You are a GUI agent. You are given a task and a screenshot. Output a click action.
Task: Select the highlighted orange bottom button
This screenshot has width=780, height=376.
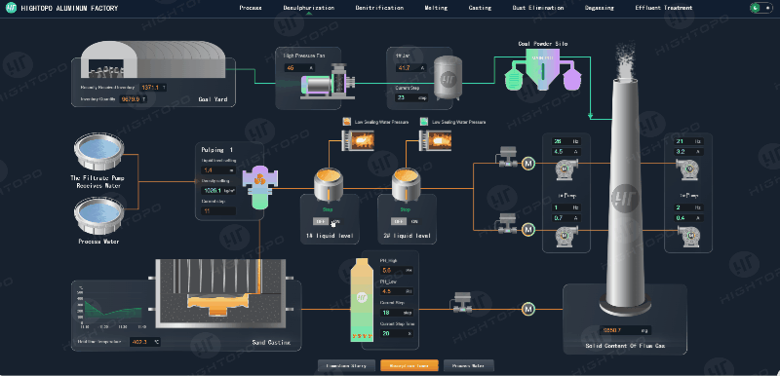pos(409,365)
